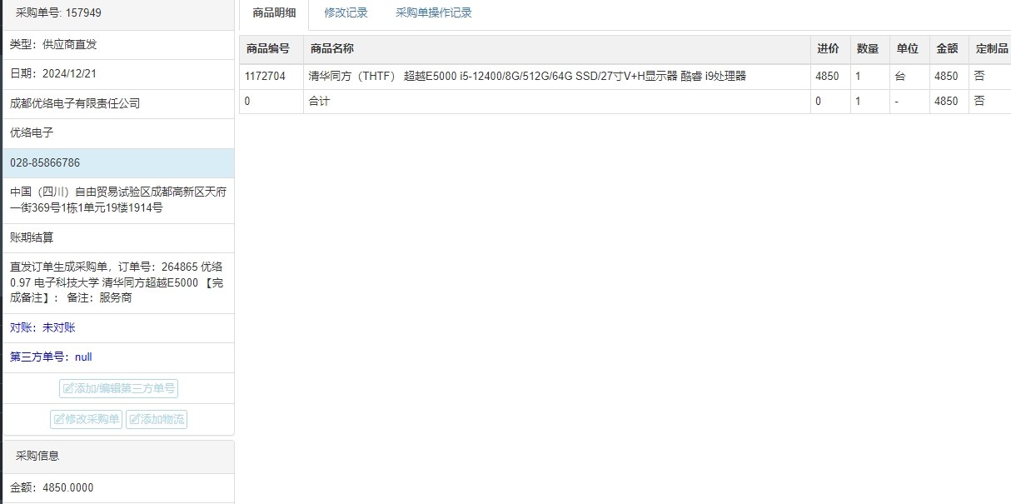Select the 类型：供应商直发 row
1011x504 pixels.
click(x=118, y=45)
